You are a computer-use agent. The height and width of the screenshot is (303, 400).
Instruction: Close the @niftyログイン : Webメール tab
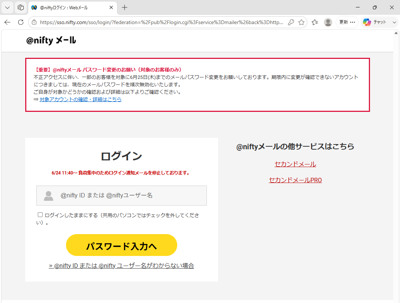(111, 8)
